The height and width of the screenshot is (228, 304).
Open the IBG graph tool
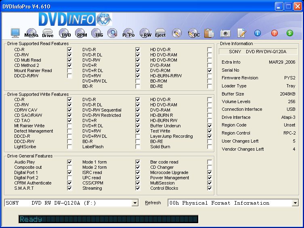point(97,33)
